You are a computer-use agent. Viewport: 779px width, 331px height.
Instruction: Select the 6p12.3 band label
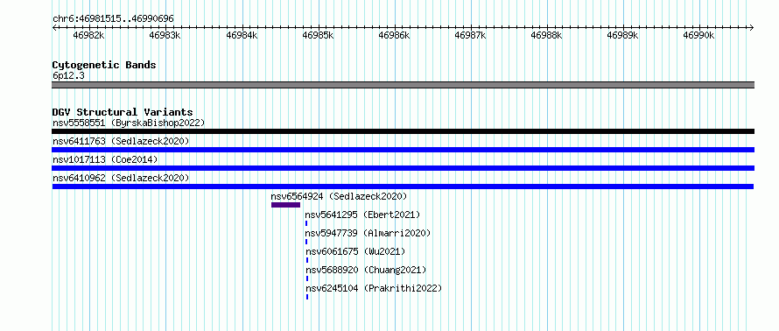pyautogui.click(x=68, y=76)
